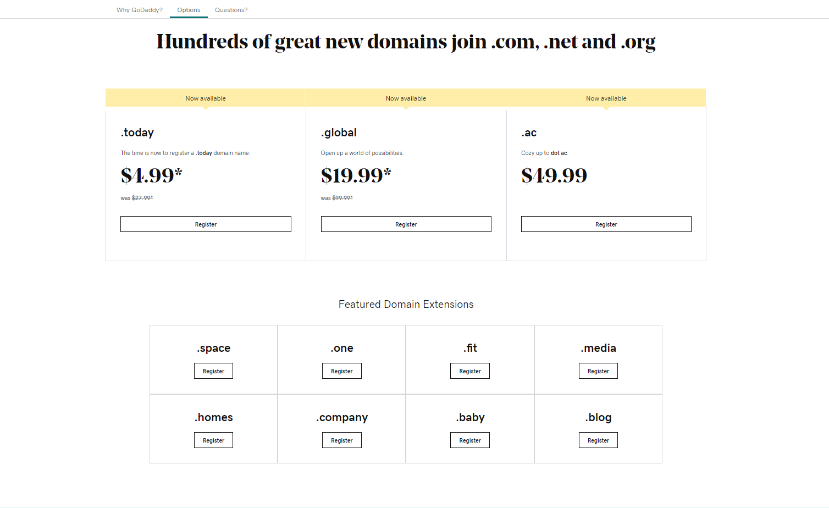Register a .company domain extension
The width and height of the screenshot is (829, 508).
pos(341,440)
